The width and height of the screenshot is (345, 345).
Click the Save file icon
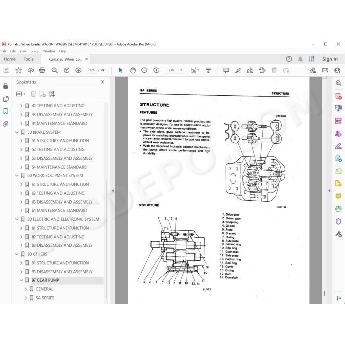6,70
